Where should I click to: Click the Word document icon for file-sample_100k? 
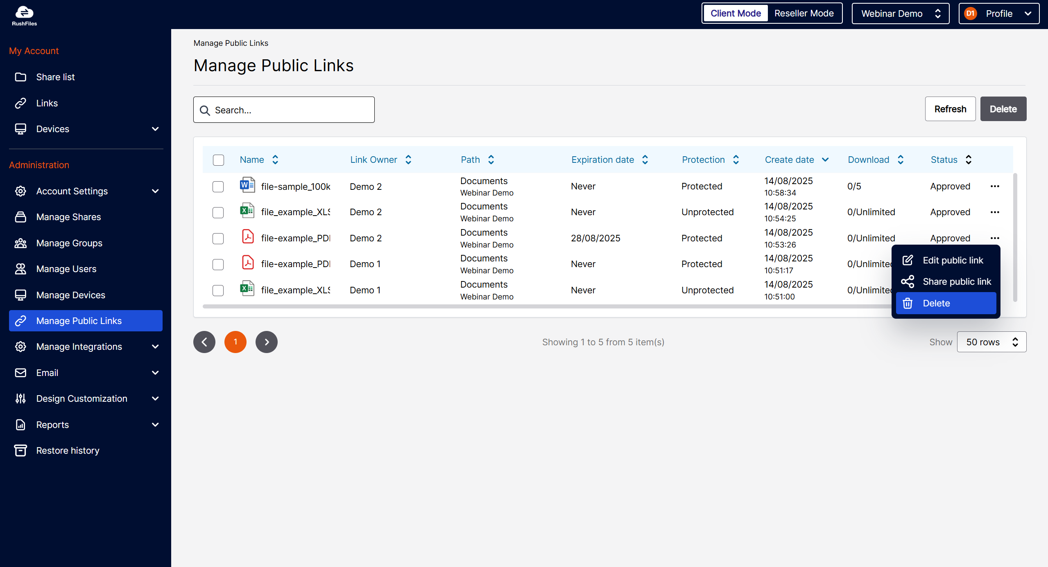pos(247,186)
